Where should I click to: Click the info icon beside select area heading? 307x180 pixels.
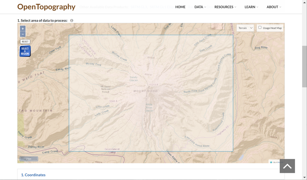click(x=72, y=20)
